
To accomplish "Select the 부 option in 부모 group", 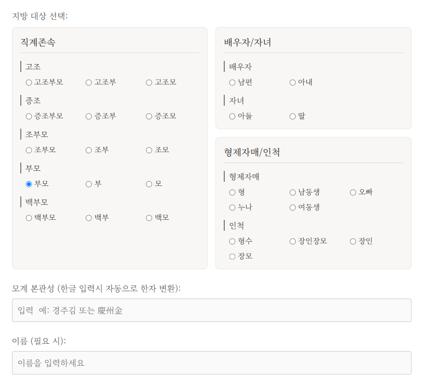I will tap(88, 184).
